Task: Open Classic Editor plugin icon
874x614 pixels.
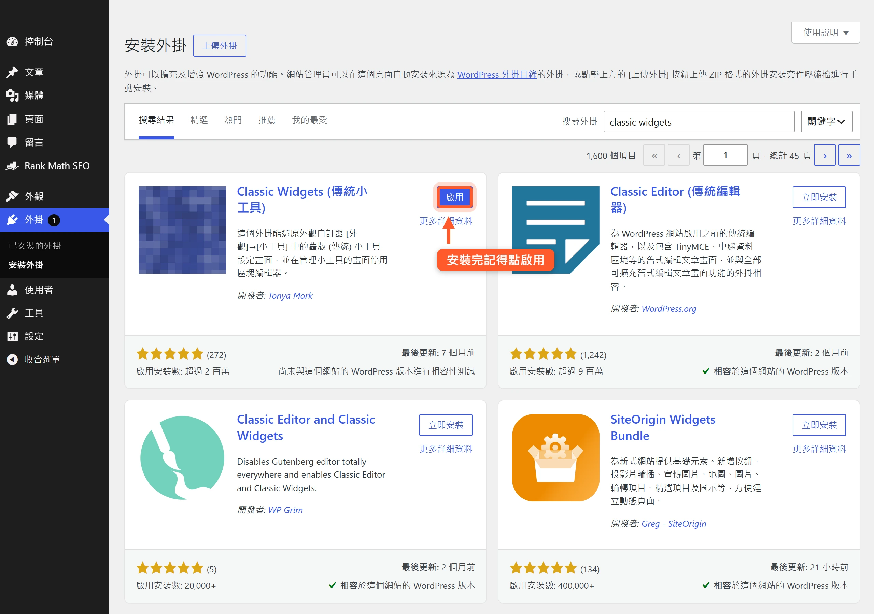Action: 555,230
